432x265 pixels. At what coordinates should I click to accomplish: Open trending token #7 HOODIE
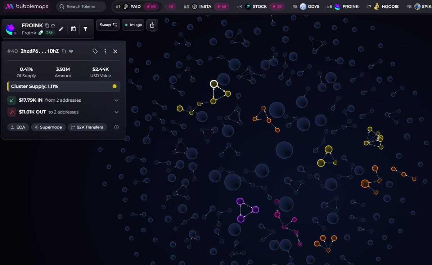pos(382,6)
